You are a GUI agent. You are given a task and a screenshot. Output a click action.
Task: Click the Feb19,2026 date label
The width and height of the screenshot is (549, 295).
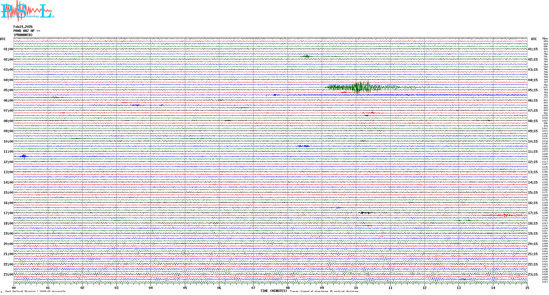23,27
